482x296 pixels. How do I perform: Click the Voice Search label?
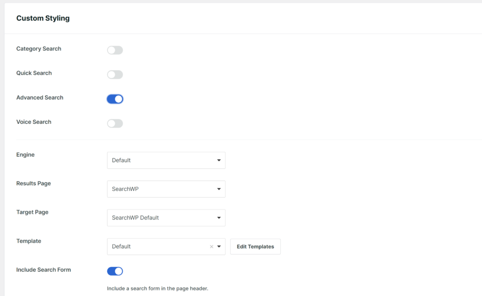[34, 122]
